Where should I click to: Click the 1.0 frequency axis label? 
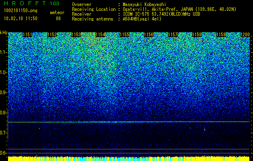point(3,72)
